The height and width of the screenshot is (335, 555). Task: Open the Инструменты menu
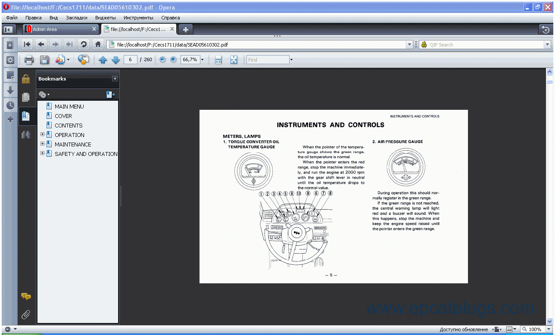pyautogui.click(x=138, y=18)
